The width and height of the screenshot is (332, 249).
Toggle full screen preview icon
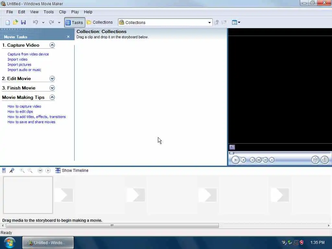232,147
